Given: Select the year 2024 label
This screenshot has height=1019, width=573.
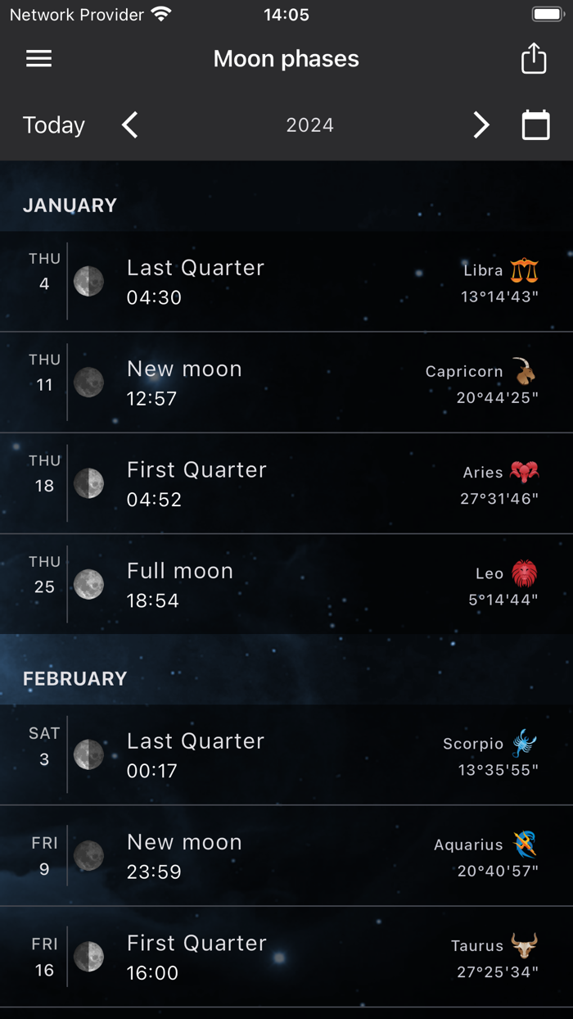Looking at the screenshot, I should [x=309, y=125].
